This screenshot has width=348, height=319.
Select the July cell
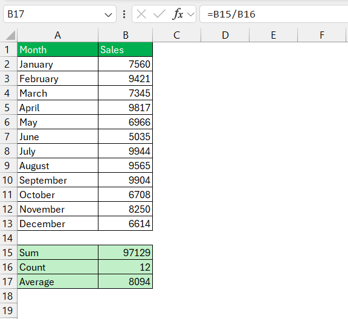coord(58,151)
